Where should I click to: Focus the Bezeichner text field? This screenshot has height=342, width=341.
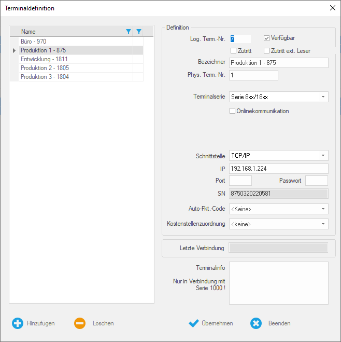[278, 63]
